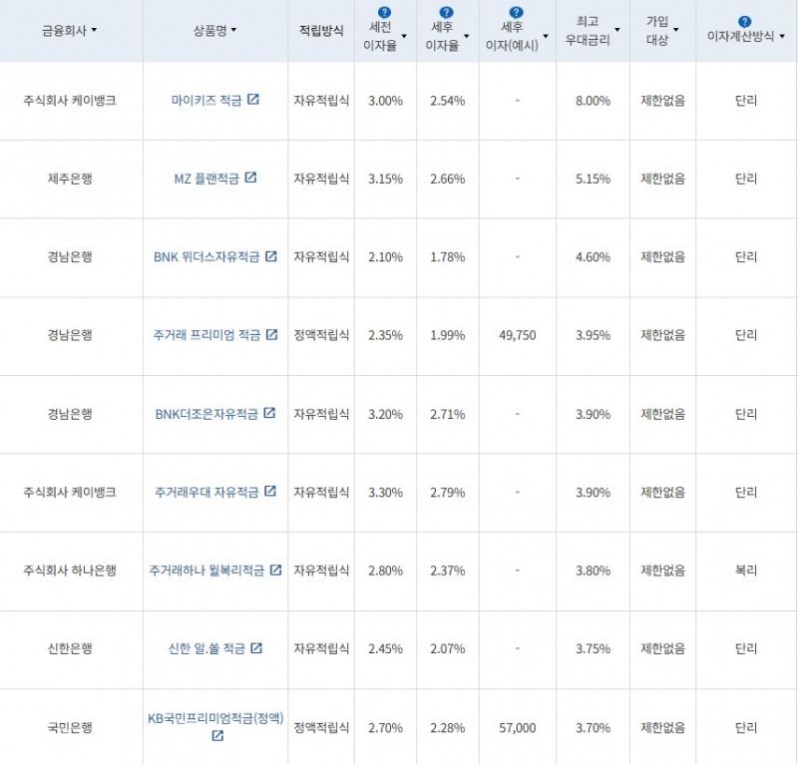The height and width of the screenshot is (764, 798).
Task: Select 제주은행 company cell
Action: click(70, 179)
